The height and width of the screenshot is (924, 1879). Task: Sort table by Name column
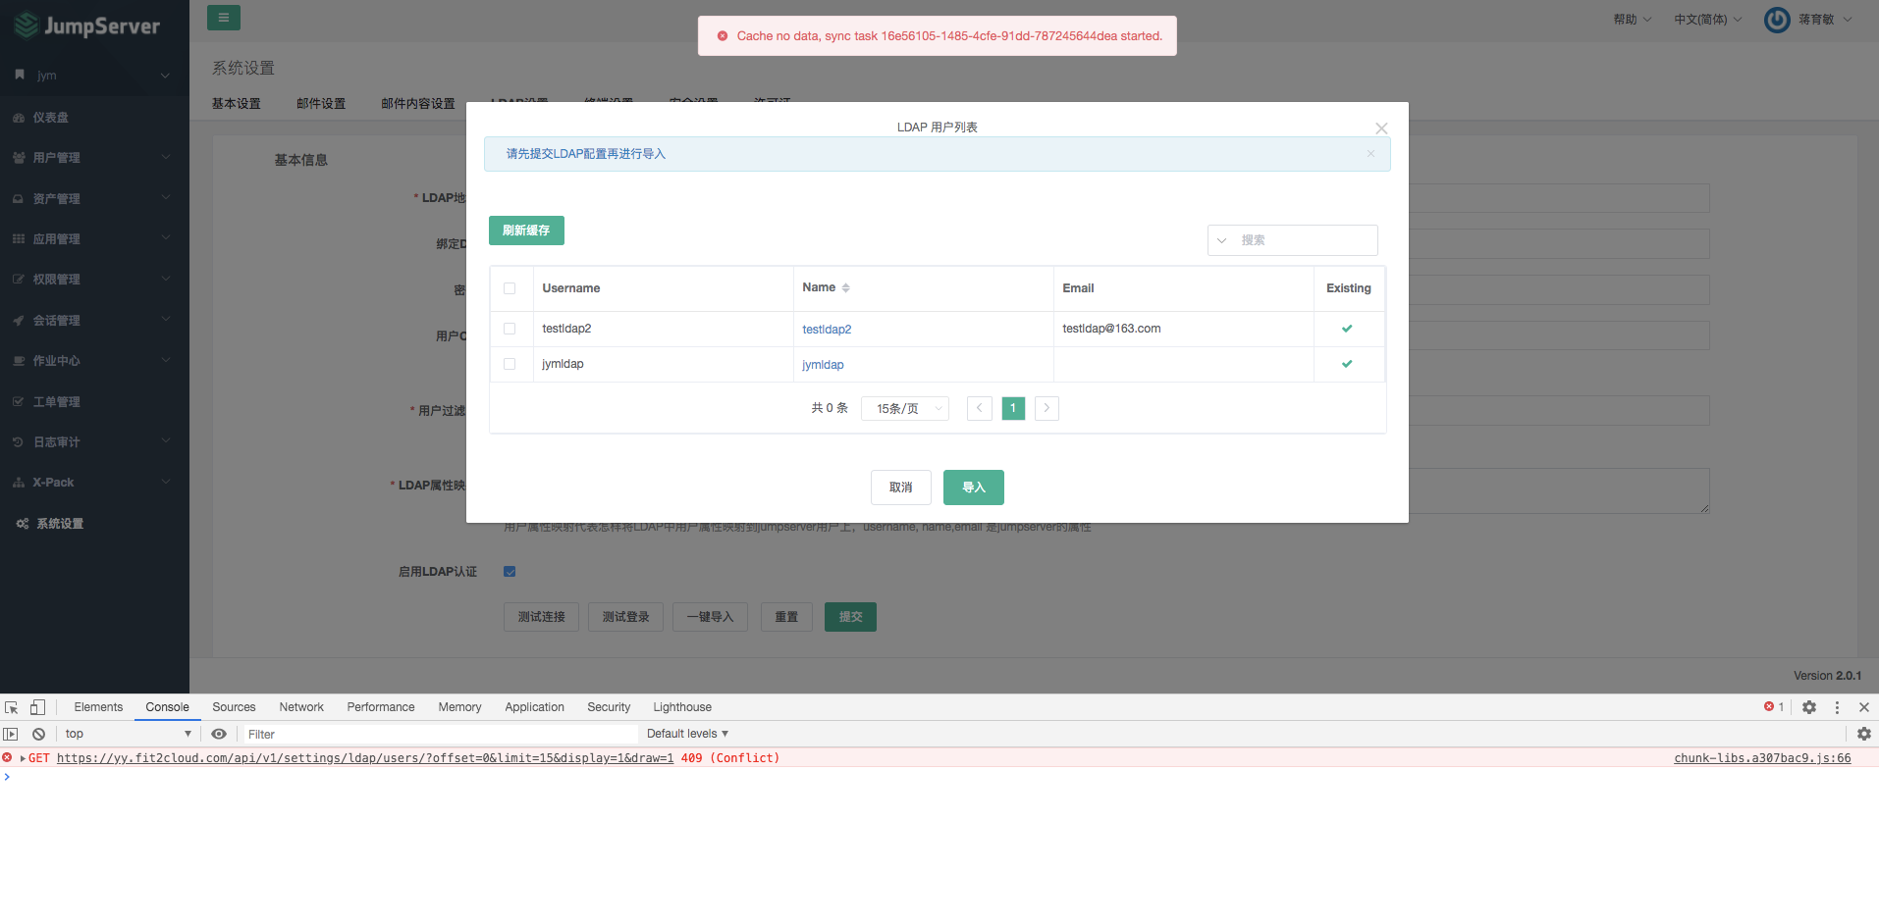click(845, 288)
